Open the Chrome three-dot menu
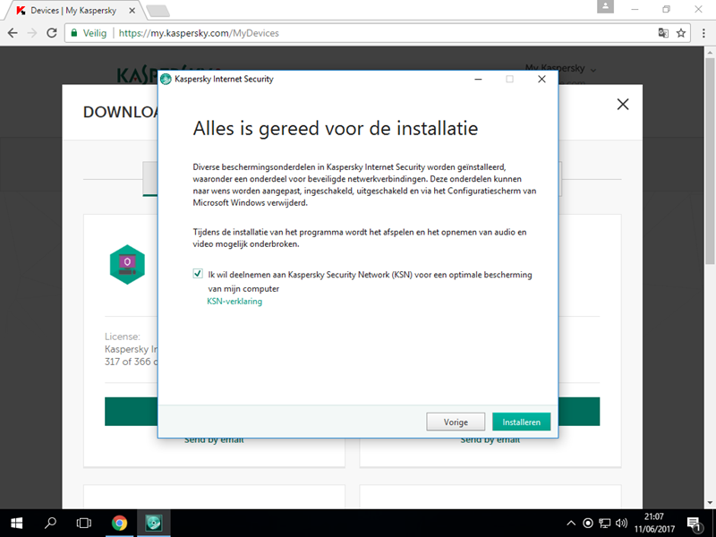This screenshot has height=537, width=716. (x=703, y=33)
